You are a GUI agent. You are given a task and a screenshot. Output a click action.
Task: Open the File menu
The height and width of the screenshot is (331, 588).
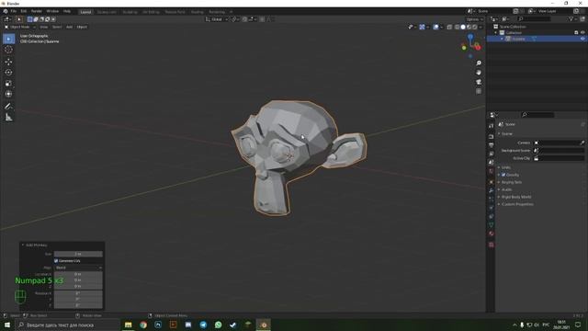pos(14,12)
